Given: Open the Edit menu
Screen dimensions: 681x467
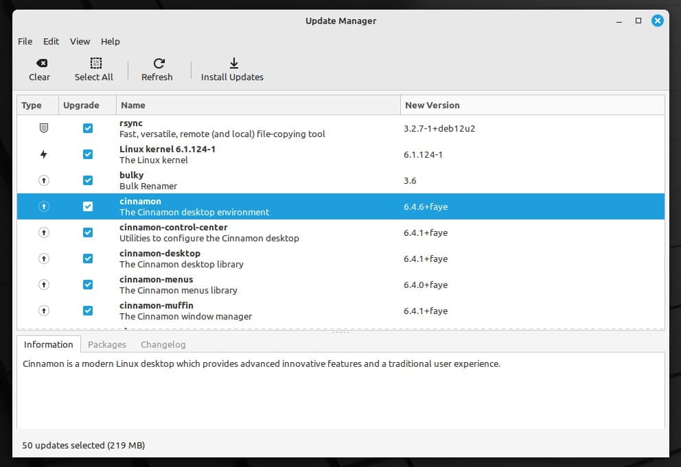Looking at the screenshot, I should tap(51, 41).
